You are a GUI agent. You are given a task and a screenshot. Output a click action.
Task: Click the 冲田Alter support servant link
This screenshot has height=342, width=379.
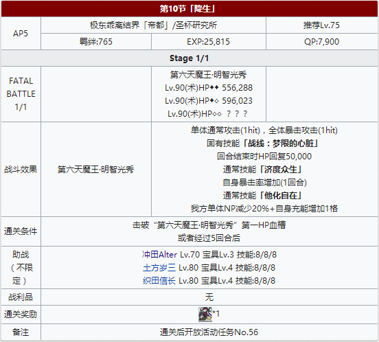[x=159, y=255]
